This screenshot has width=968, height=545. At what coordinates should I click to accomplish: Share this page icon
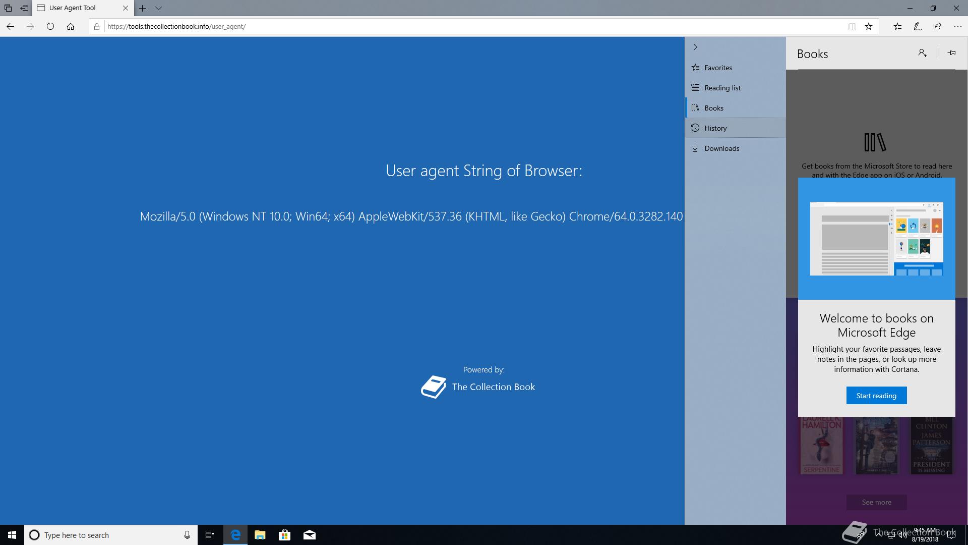coord(937,26)
